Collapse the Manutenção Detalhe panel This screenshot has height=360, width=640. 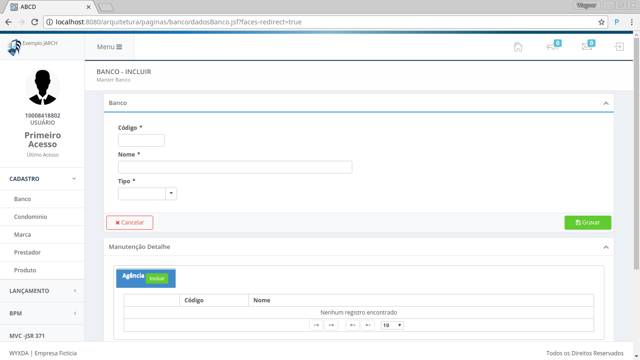click(x=606, y=247)
